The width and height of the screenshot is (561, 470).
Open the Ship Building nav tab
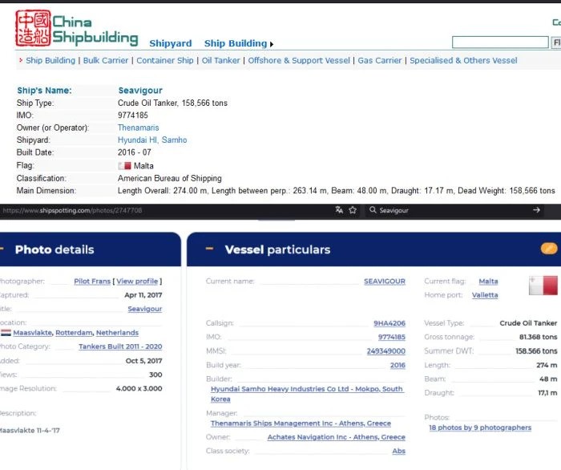pos(236,43)
